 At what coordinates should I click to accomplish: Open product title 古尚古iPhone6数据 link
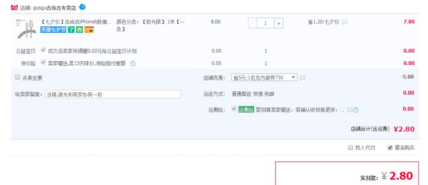pyautogui.click(x=76, y=22)
